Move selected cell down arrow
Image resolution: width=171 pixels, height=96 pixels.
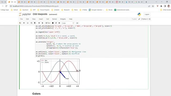click(x=42, y=23)
